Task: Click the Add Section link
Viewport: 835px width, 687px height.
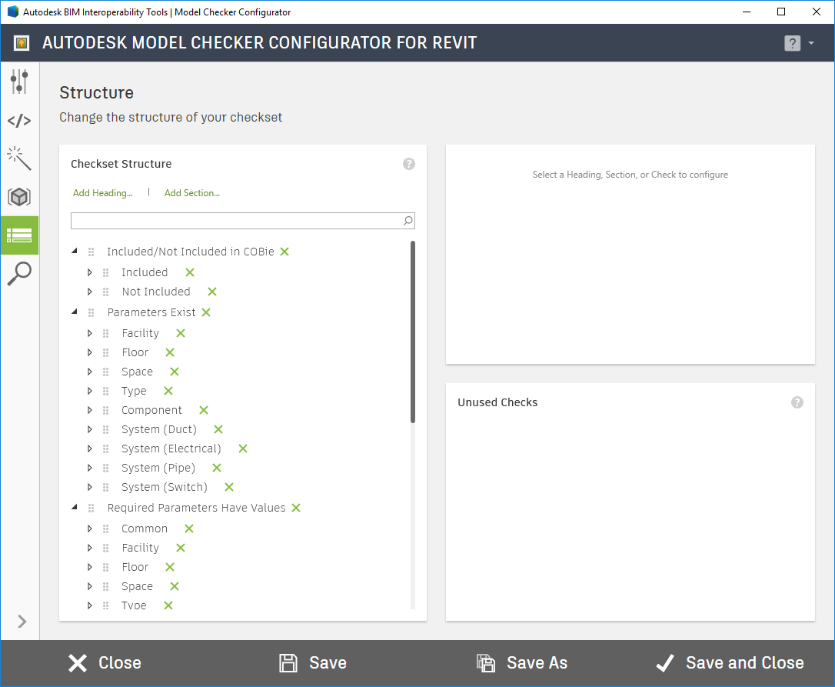Action: click(192, 193)
